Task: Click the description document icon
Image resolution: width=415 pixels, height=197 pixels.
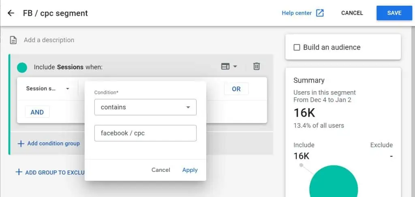Action: tap(13, 40)
